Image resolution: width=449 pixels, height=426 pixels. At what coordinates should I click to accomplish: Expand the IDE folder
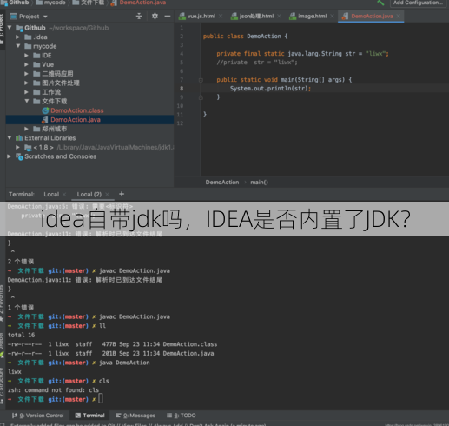tap(26, 56)
